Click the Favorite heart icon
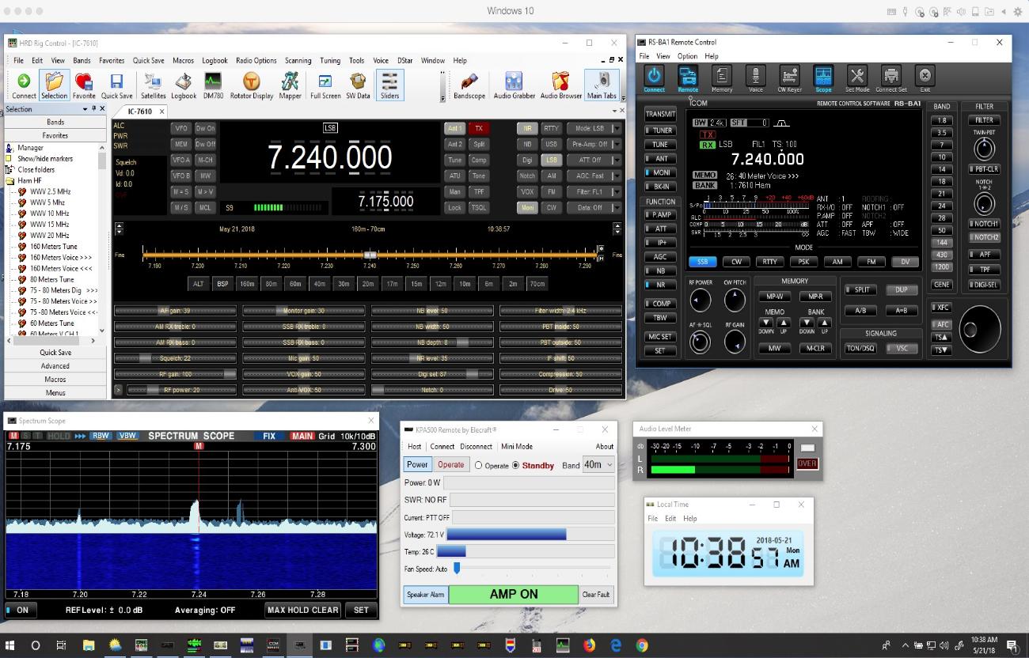This screenshot has height=658, width=1029. [84, 85]
